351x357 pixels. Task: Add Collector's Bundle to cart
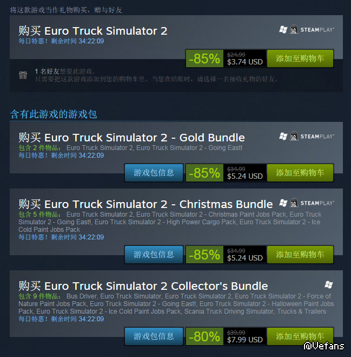pyautogui.click(x=300, y=336)
